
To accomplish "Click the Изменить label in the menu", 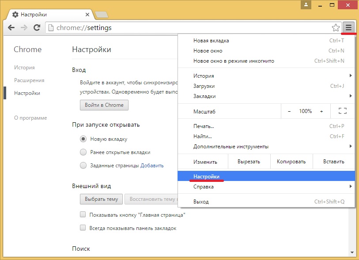I will tap(205, 162).
